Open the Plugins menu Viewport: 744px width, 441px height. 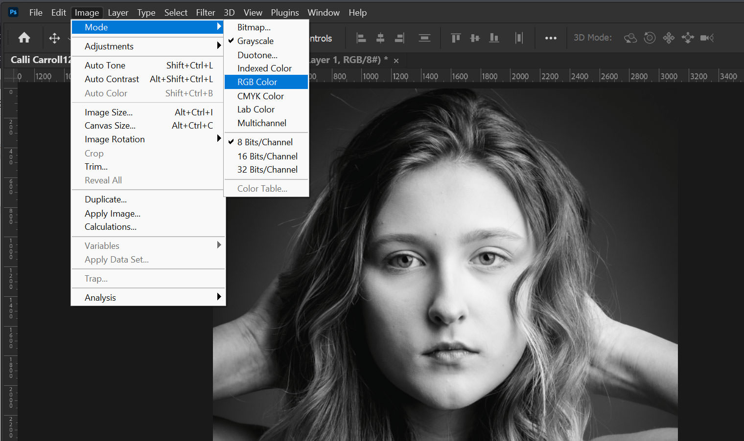click(285, 13)
